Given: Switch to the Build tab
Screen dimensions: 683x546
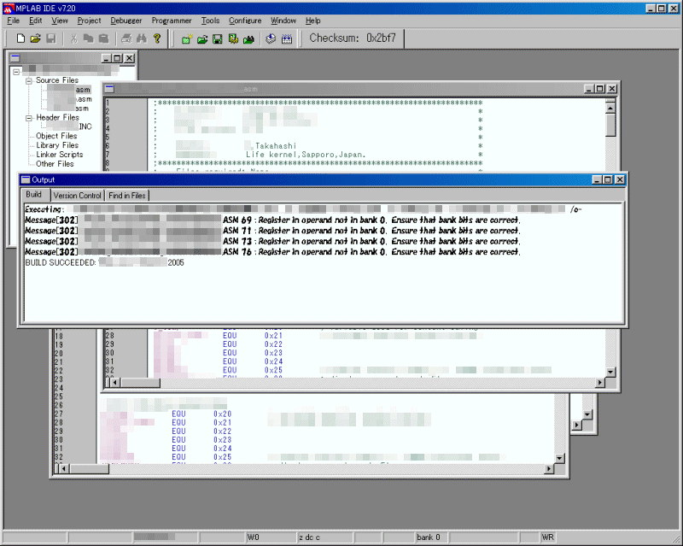Looking at the screenshot, I should tap(33, 195).
